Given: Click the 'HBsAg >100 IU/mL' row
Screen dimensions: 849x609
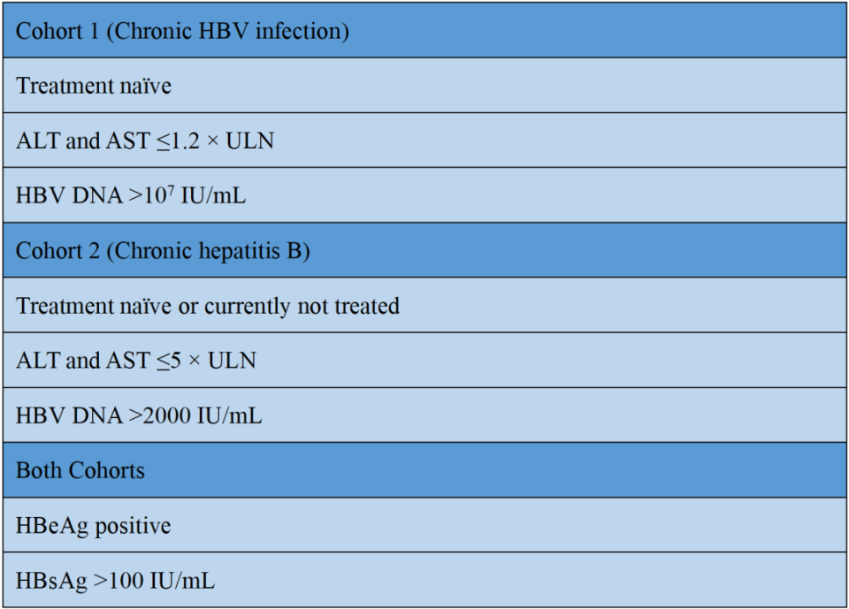Looking at the screenshot, I should (x=424, y=581).
